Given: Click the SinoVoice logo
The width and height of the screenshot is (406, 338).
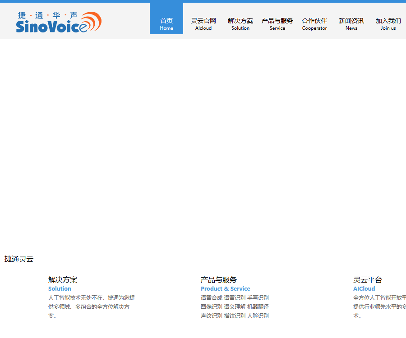Looking at the screenshot, I should coord(59,22).
